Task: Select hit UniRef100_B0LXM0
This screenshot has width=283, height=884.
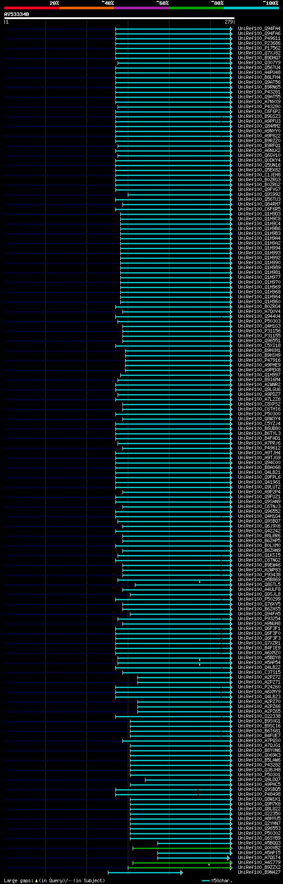Action: [x=259, y=545]
